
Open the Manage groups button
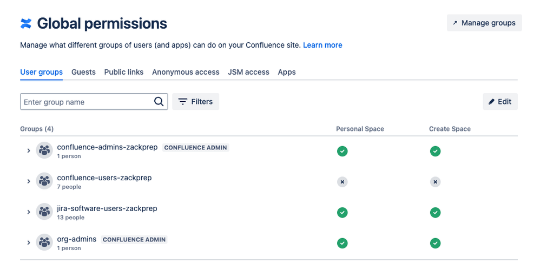pyautogui.click(x=484, y=23)
